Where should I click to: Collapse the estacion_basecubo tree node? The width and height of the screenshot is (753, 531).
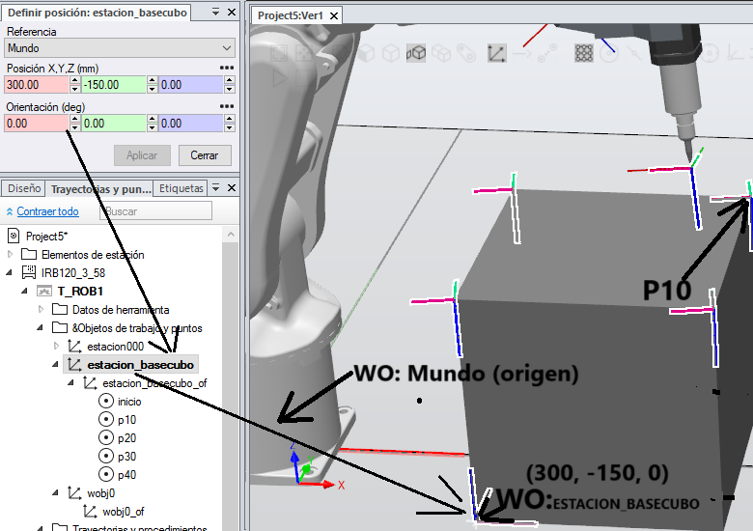click(x=56, y=365)
